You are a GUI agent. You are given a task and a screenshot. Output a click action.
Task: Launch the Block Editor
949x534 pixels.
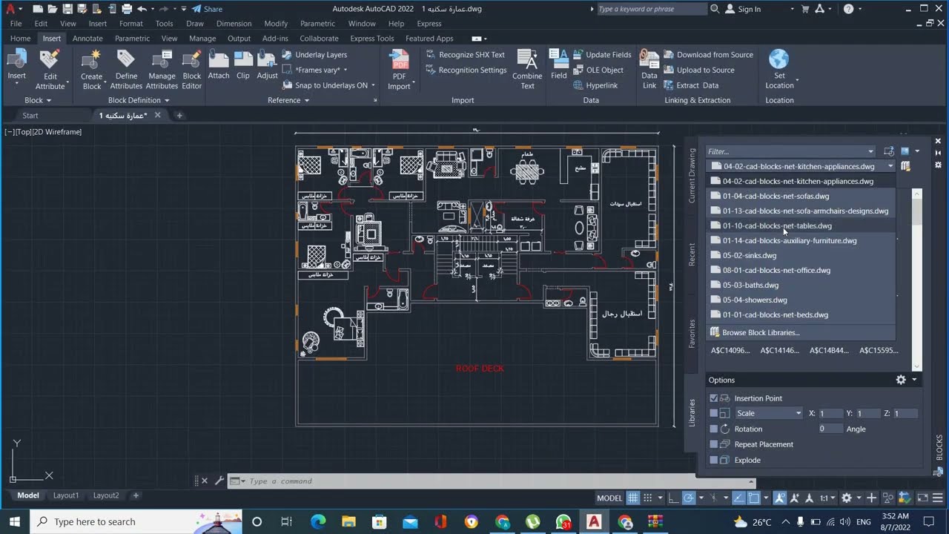coord(192,70)
